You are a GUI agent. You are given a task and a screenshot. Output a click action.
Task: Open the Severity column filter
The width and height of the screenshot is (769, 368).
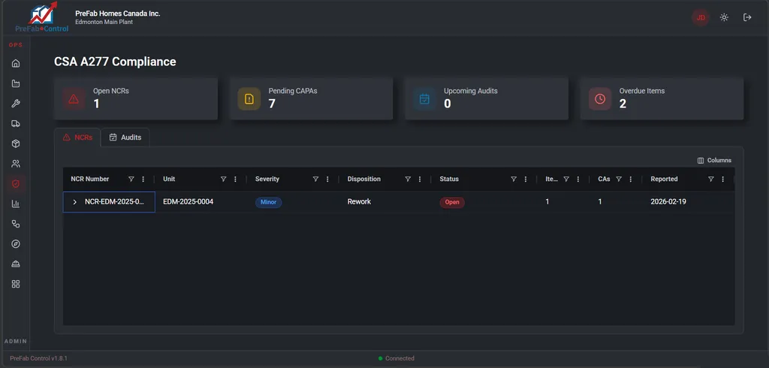[315, 179]
